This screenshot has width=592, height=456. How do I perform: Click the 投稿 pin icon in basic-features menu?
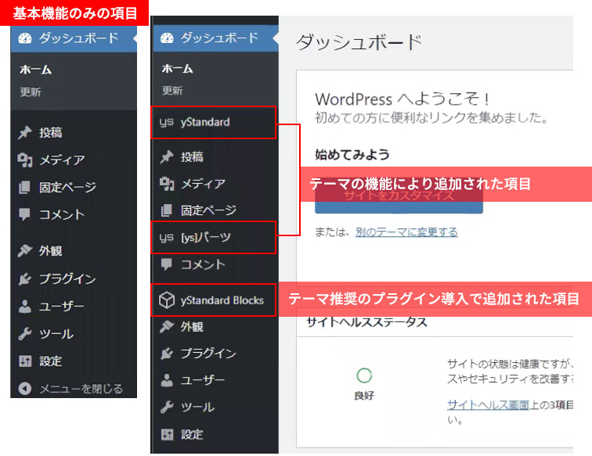(25, 132)
